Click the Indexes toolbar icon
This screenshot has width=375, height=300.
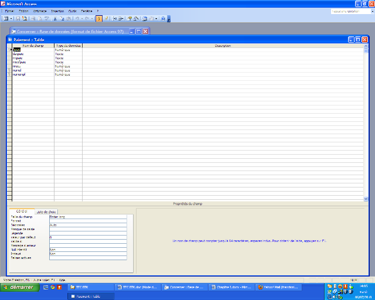coord(106,19)
